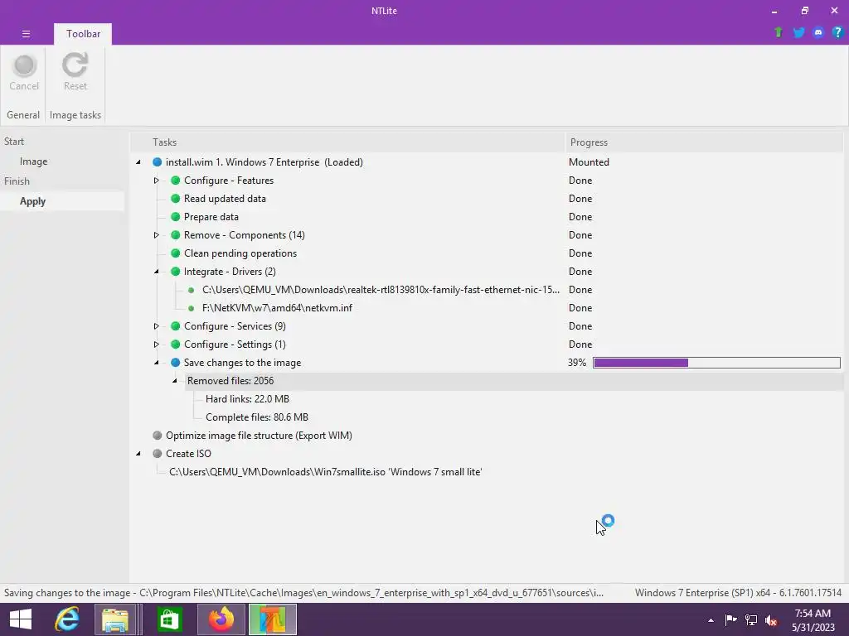Open the hamburger menu icon

26,33
